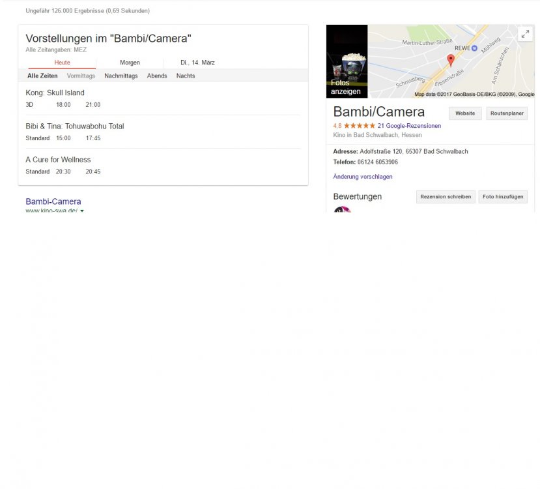This screenshot has height=489, width=540.
Task: Click Rezension schreiben button
Action: [446, 197]
